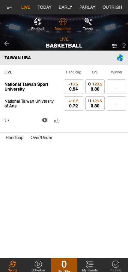Select Over 128.5 odds 0.80
Viewport: 128px width, 272px height.
[95, 87]
